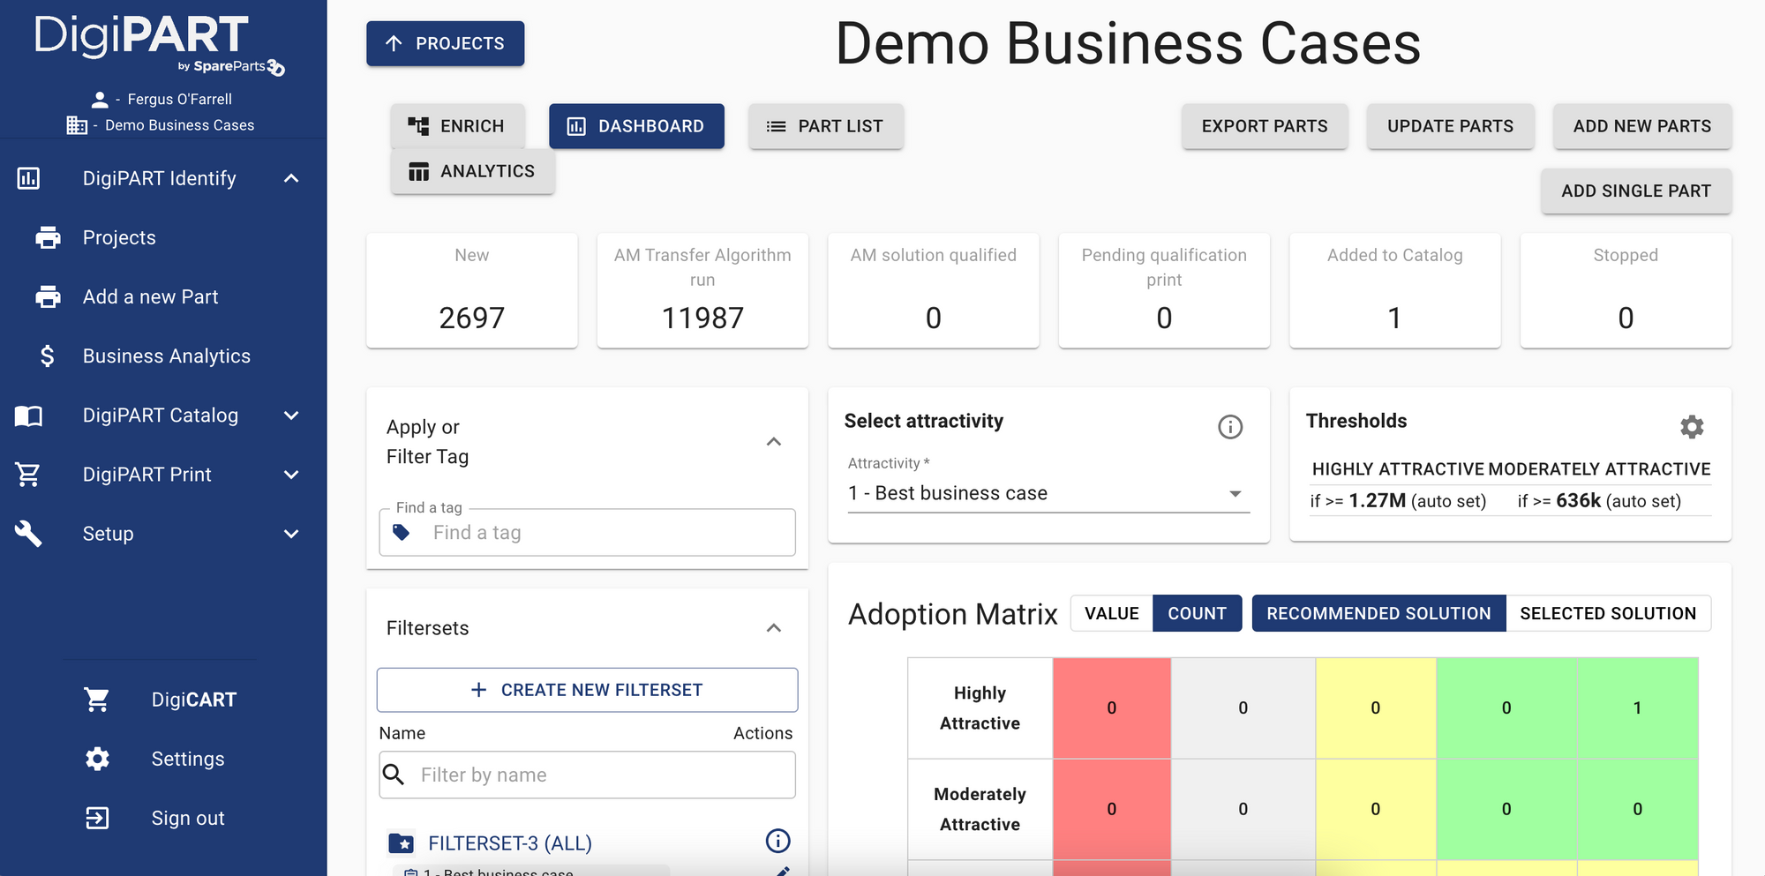Toggle Adoption Matrix to SELECTED SOLUTION
Viewport: 1765px width, 876px height.
click(1607, 613)
